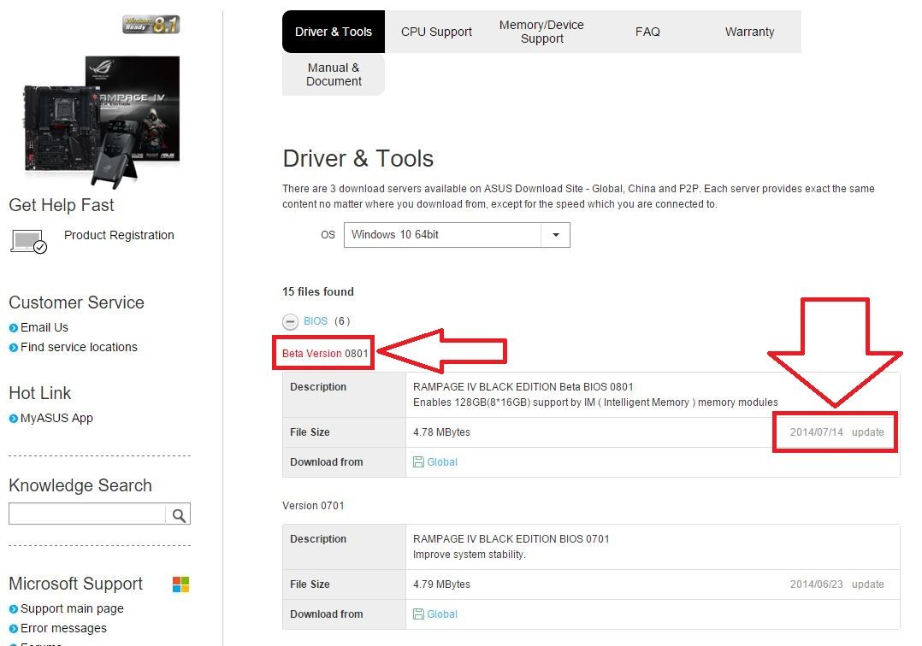
Task: Click the Windows 8.1 Ready badge
Action: [x=151, y=24]
